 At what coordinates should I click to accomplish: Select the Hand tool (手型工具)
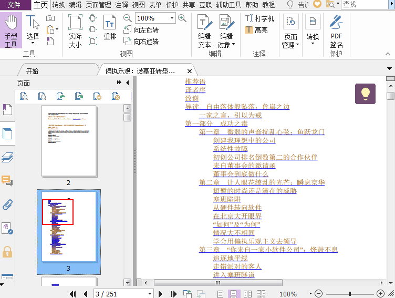point(11,32)
